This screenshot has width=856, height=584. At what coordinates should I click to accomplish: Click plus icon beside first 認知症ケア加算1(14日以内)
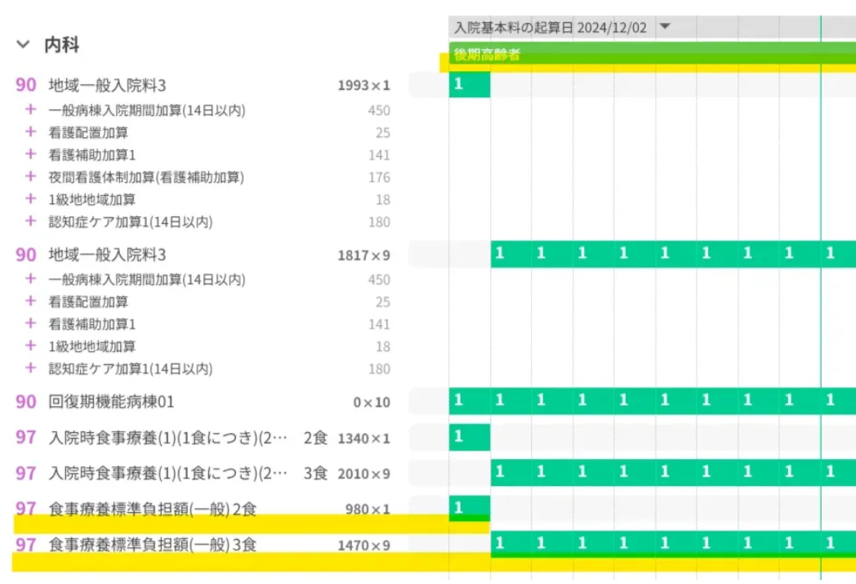(30, 221)
